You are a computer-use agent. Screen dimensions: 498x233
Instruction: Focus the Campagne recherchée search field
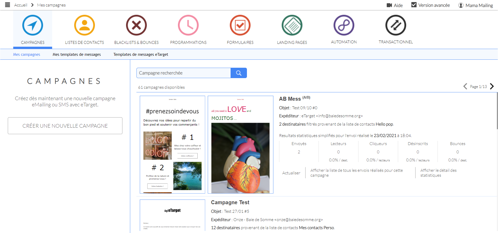184,73
